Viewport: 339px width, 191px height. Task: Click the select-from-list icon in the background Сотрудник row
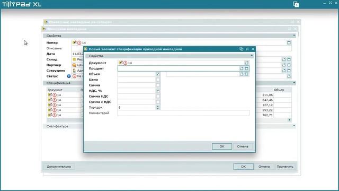[289, 71]
